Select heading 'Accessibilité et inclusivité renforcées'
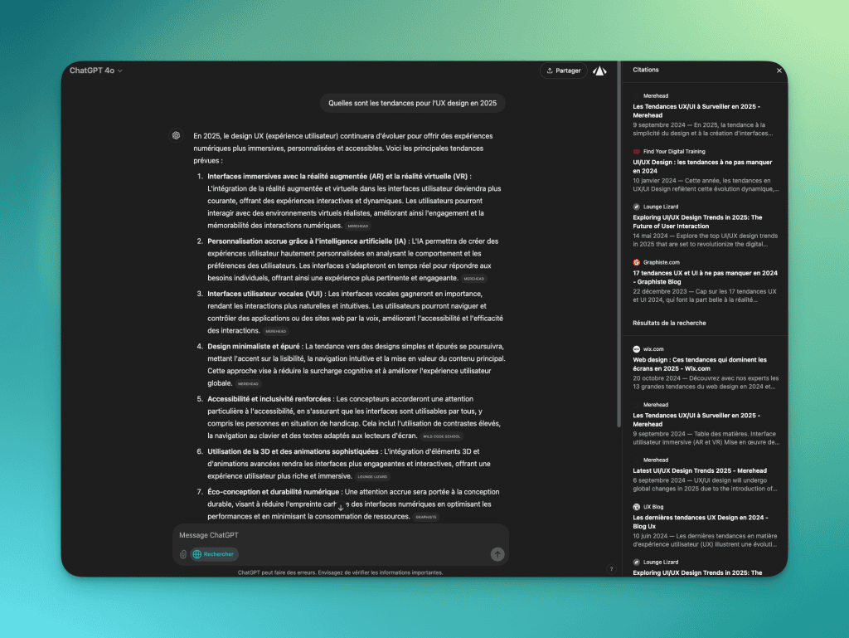849x638 pixels. pos(269,399)
